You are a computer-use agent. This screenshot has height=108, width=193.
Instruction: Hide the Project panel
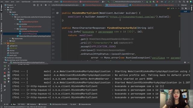point(49,5)
